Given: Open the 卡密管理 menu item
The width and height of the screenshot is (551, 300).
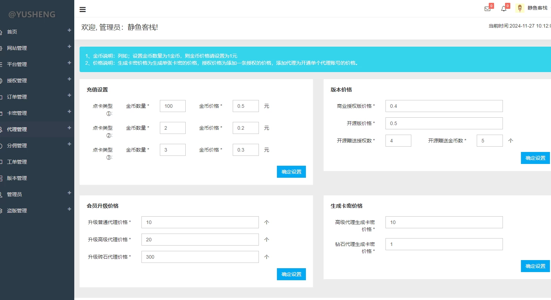Looking at the screenshot, I should click(x=17, y=113).
